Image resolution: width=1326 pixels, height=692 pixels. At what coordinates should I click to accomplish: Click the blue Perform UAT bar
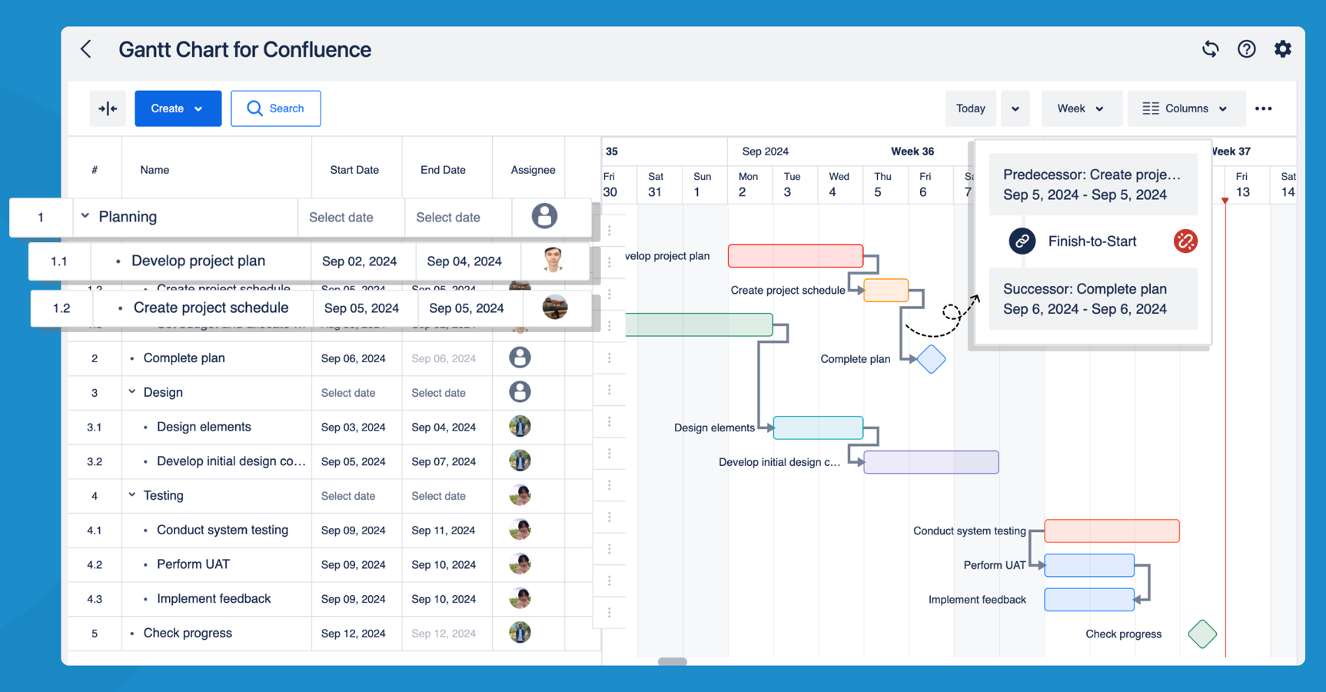pos(1089,565)
